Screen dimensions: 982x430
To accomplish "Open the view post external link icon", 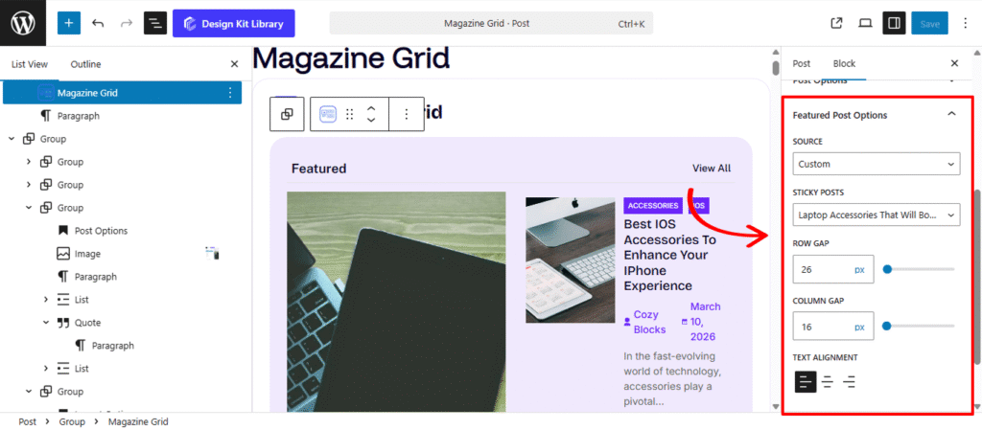I will click(x=836, y=23).
